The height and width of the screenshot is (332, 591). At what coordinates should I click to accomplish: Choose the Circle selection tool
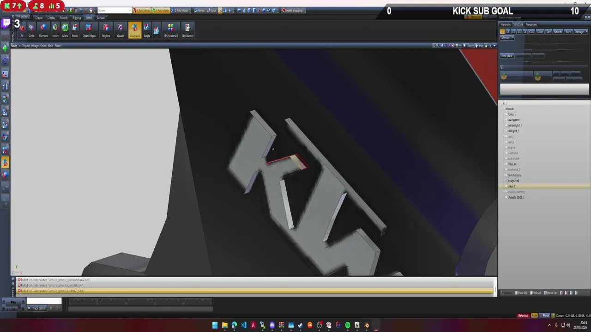click(31, 30)
